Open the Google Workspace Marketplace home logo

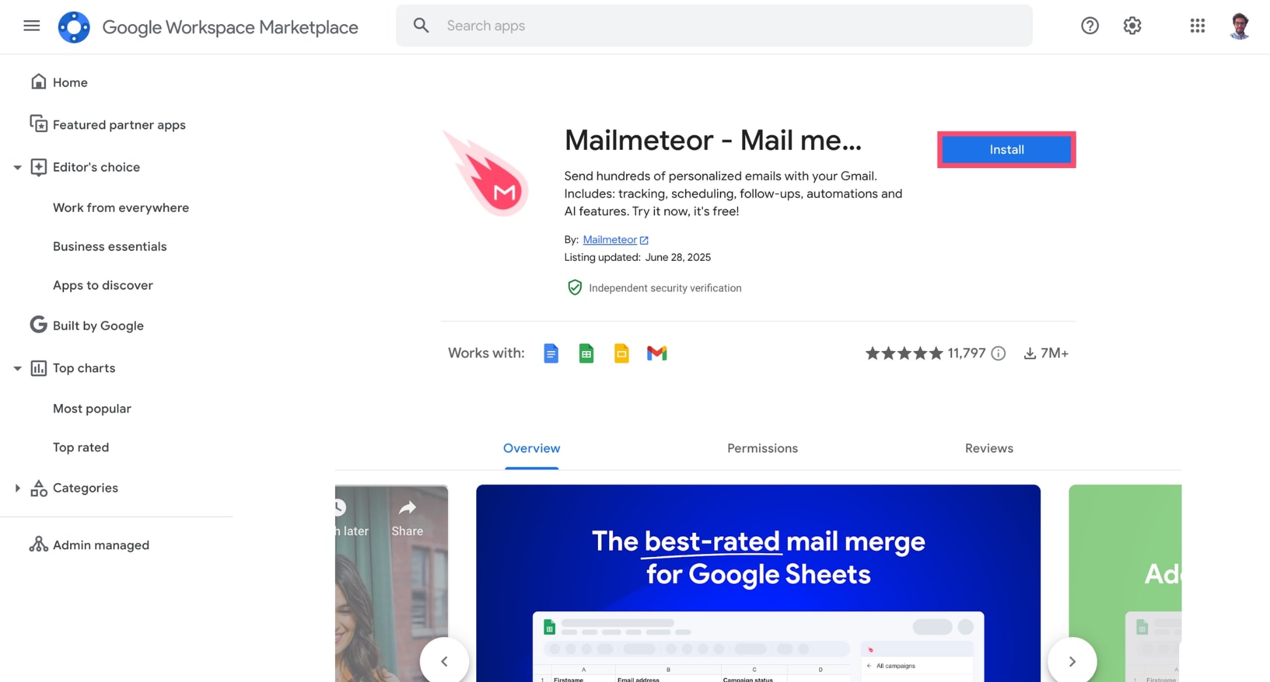(74, 26)
